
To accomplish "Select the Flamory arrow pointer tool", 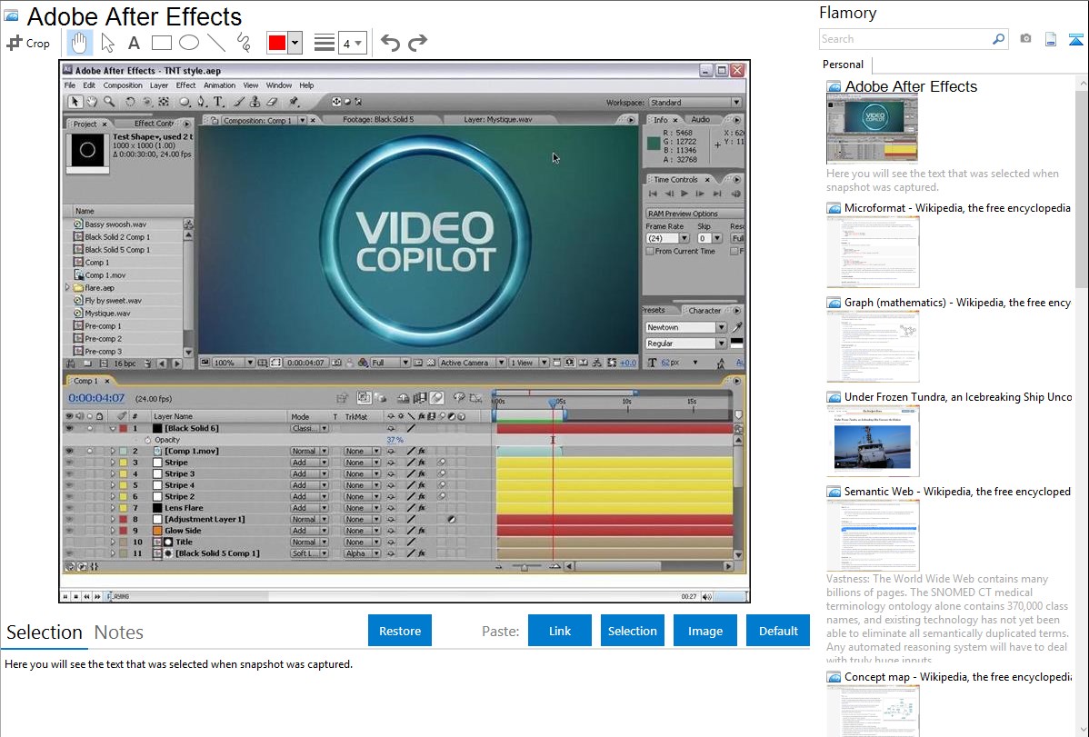I will pos(107,43).
